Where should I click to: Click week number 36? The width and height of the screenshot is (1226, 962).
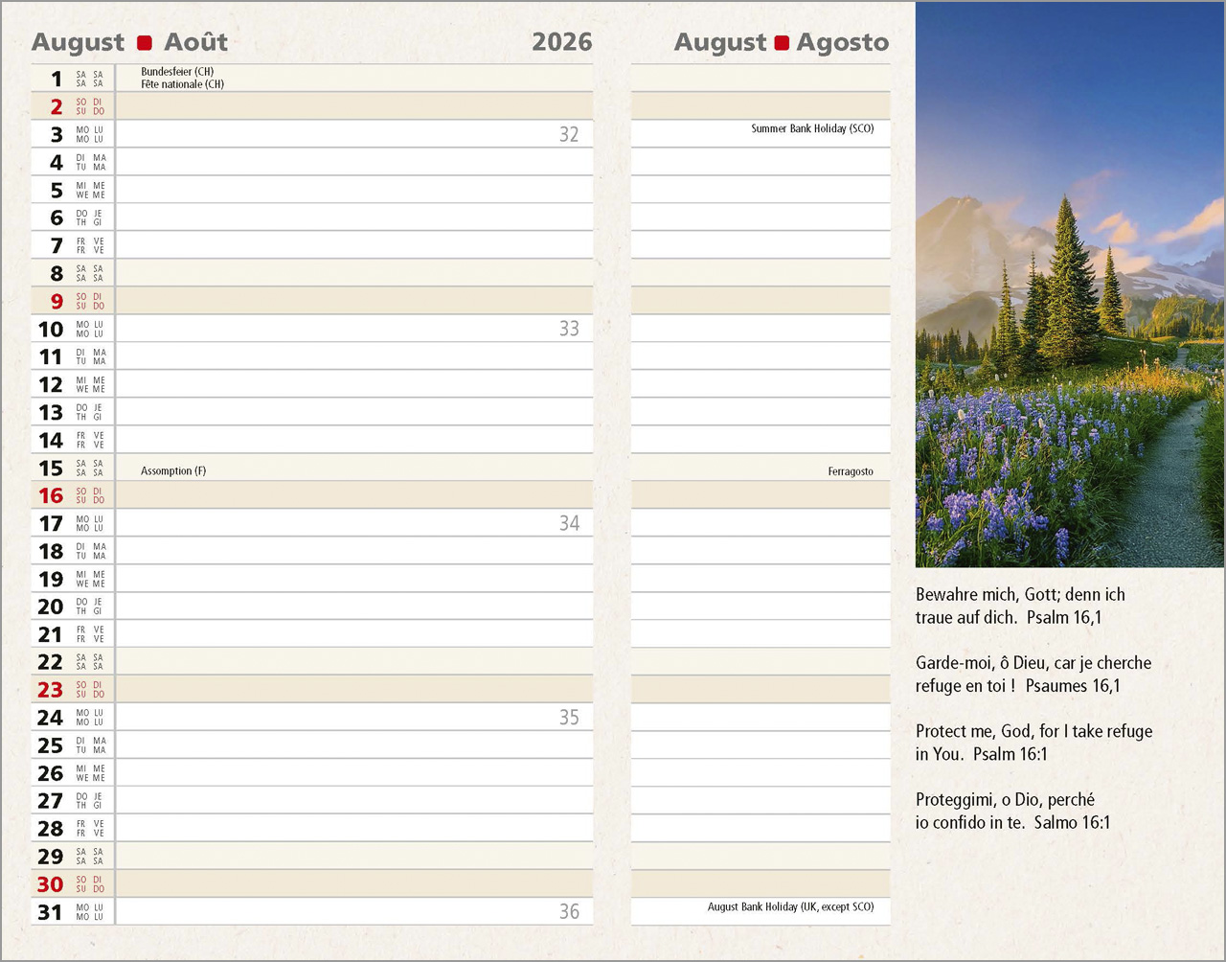coord(569,912)
